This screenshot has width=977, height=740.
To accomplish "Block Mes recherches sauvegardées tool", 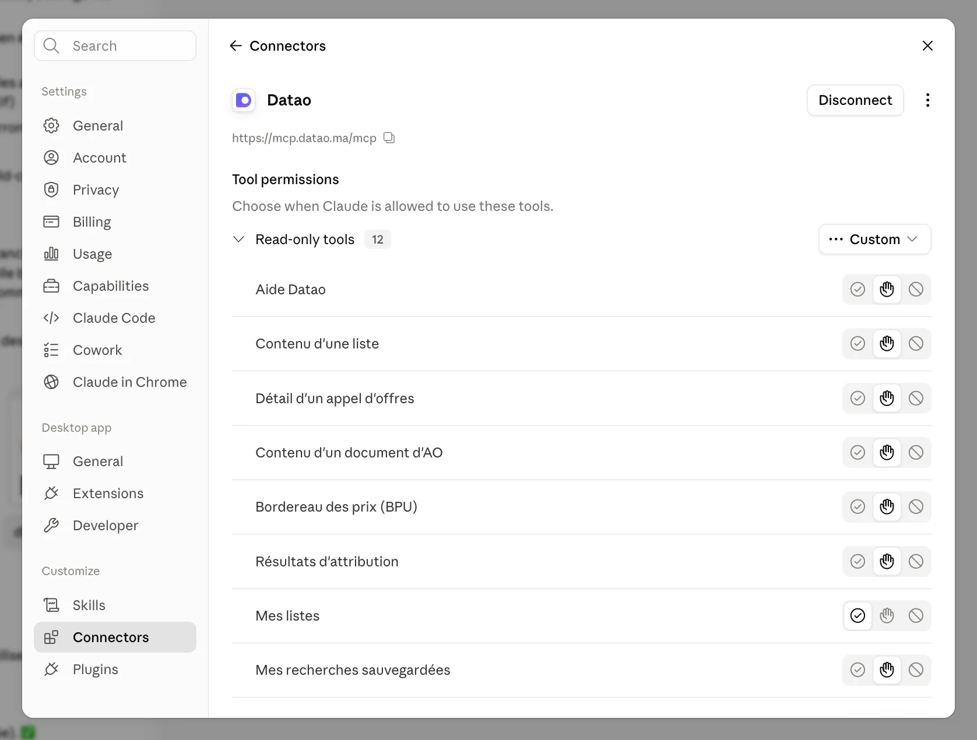I will pos(916,670).
